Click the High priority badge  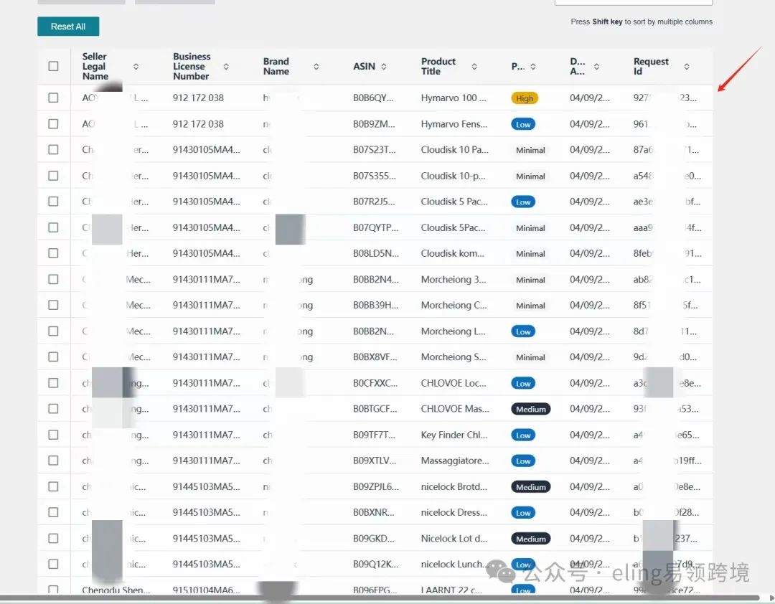coord(525,98)
